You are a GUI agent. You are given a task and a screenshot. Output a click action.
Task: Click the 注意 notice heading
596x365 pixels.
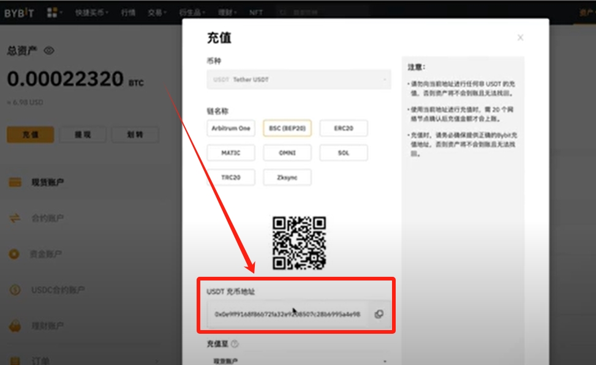point(417,67)
